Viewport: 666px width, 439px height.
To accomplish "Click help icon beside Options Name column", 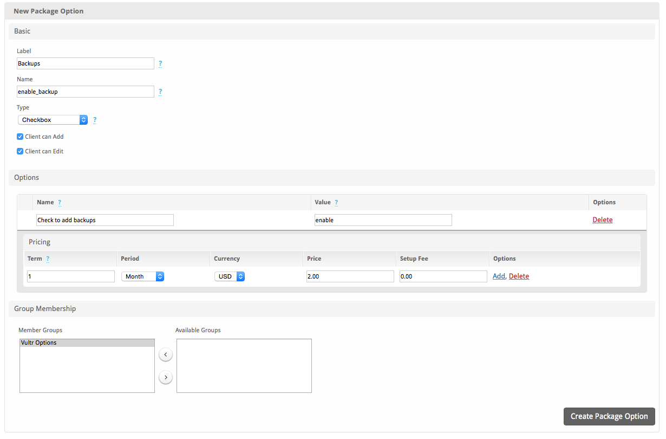I will 60,202.
